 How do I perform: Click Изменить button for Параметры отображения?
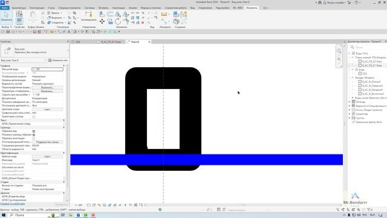(x=47, y=91)
